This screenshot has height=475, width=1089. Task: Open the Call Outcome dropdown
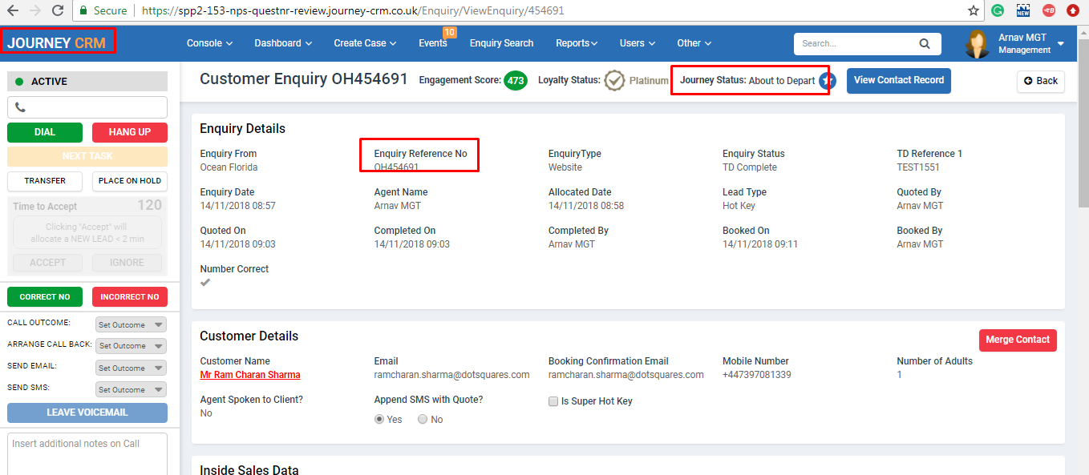coord(131,324)
